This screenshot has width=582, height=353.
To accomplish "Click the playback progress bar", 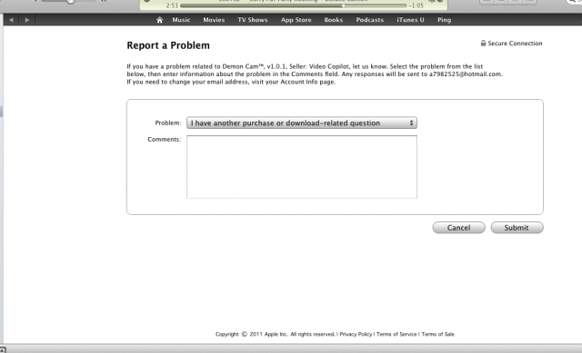I will tap(293, 5).
